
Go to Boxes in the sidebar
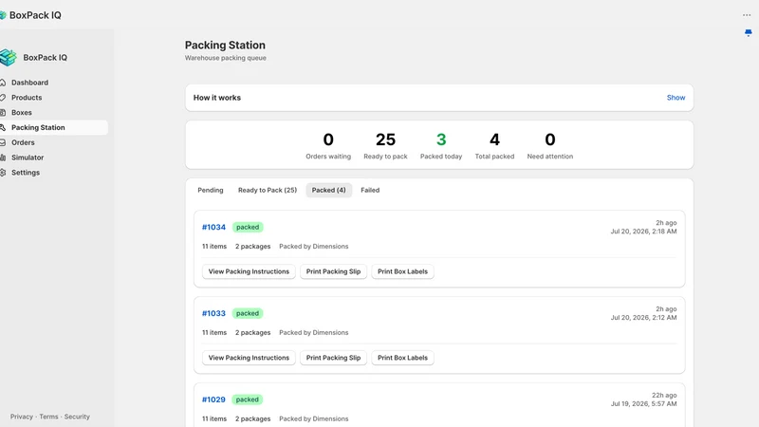click(x=21, y=112)
